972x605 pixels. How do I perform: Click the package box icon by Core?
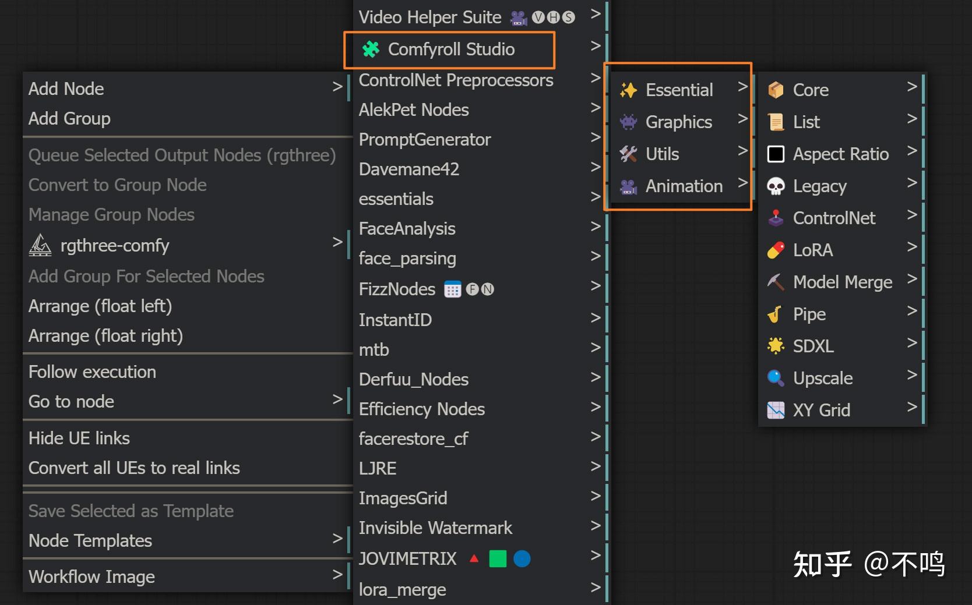[x=776, y=90]
